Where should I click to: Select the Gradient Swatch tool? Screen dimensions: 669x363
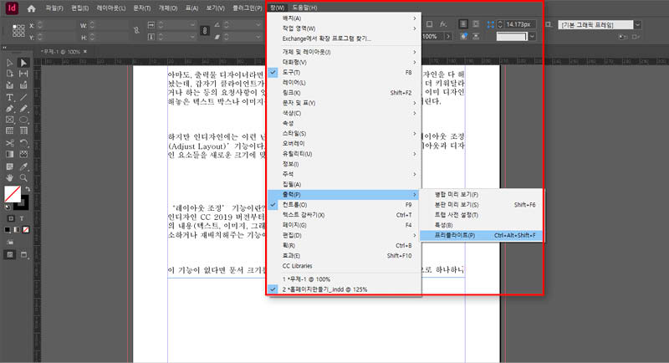(10, 154)
